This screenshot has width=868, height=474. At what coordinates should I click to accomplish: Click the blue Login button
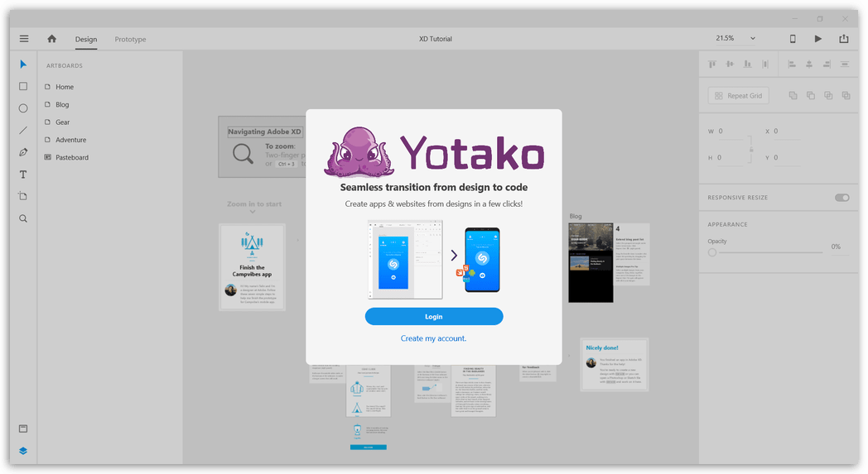[433, 316]
